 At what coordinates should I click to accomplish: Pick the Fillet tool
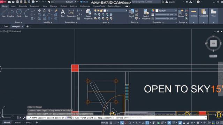point(49,15)
